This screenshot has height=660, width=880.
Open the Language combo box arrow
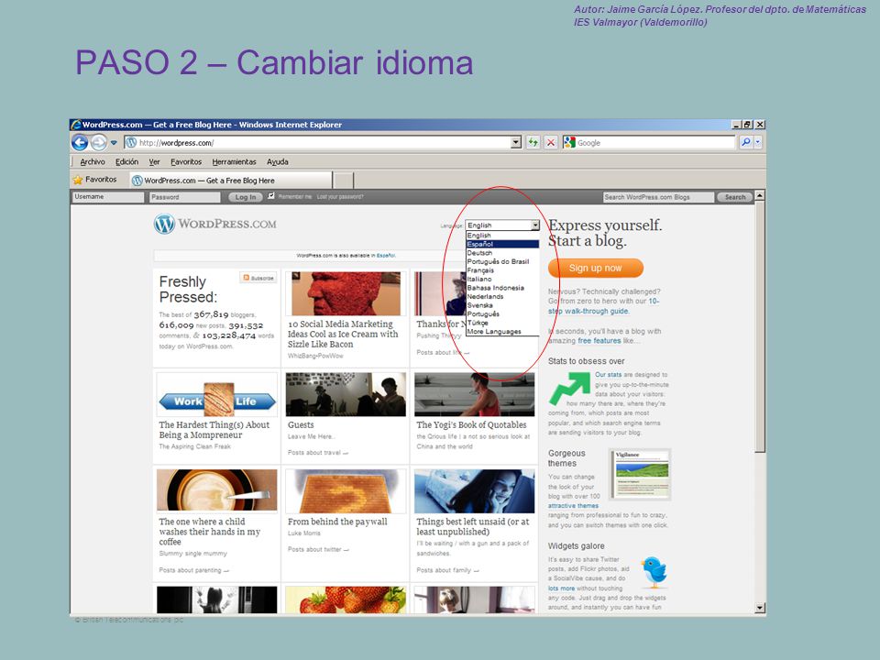pos(534,225)
